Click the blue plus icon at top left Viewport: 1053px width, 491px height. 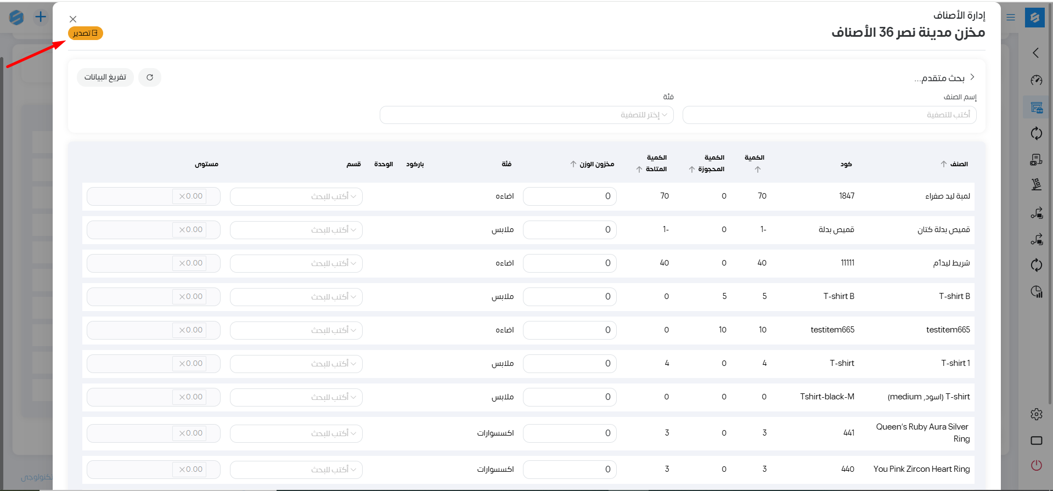pos(41,17)
